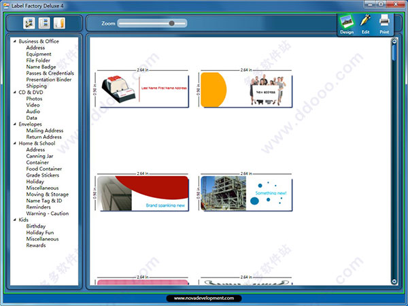Click the Label Factory Deluxe title bar app icon
Screen dimensions: 408x306
6,5
